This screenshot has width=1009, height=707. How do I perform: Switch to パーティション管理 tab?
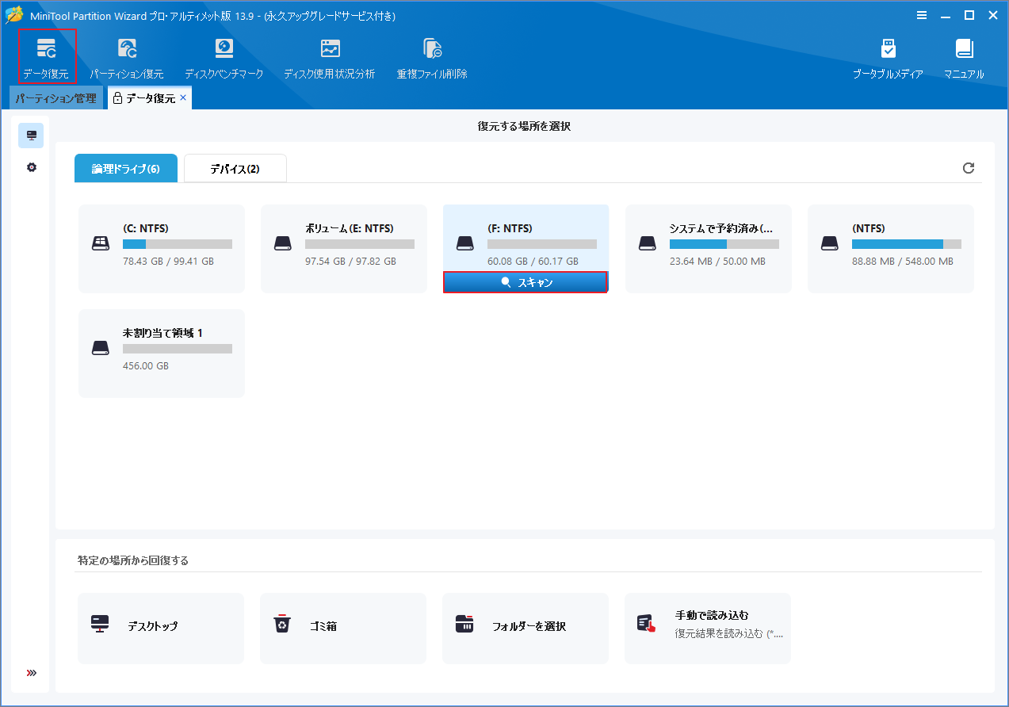pos(55,98)
